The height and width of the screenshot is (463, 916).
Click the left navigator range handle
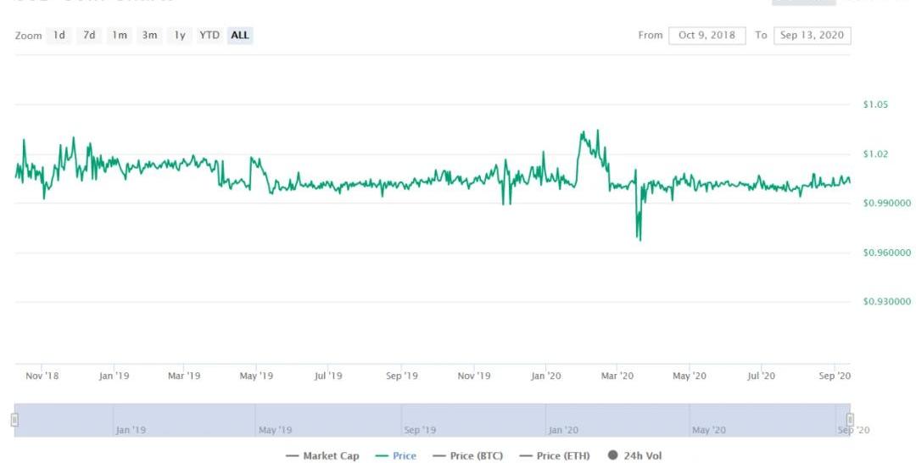(14, 420)
